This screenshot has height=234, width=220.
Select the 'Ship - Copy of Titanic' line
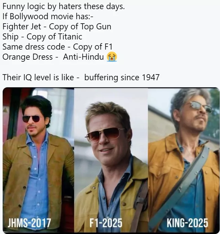(x=42, y=37)
